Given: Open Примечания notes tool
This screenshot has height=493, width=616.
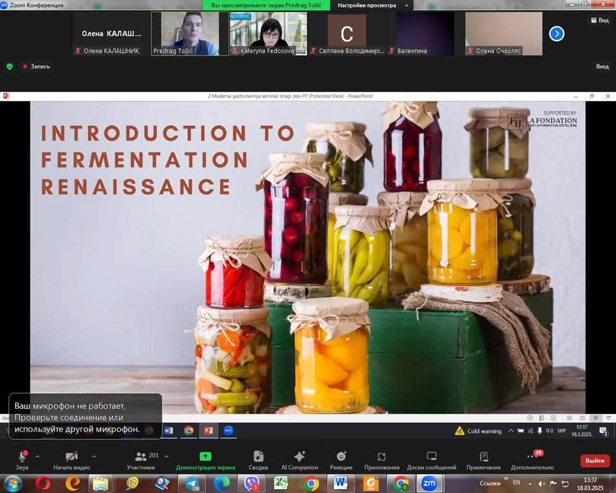Looking at the screenshot, I should (x=483, y=459).
